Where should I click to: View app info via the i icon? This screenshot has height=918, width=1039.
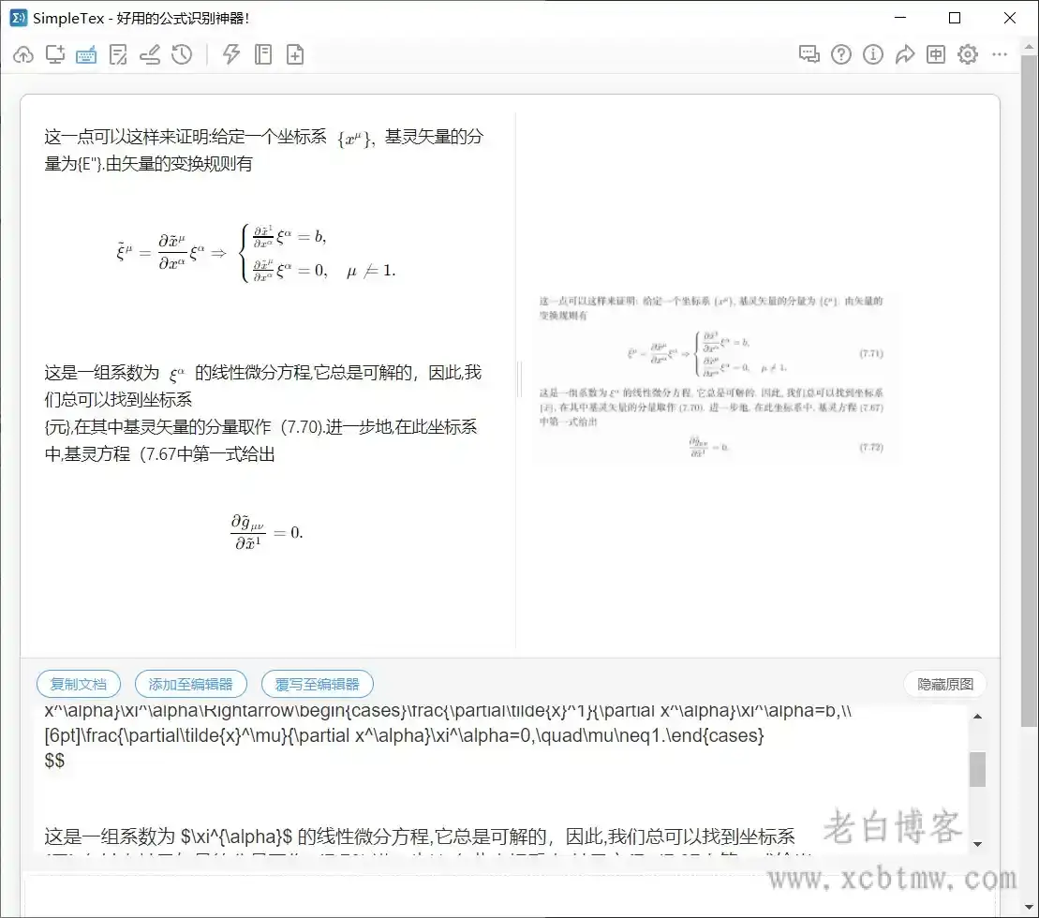click(x=872, y=54)
